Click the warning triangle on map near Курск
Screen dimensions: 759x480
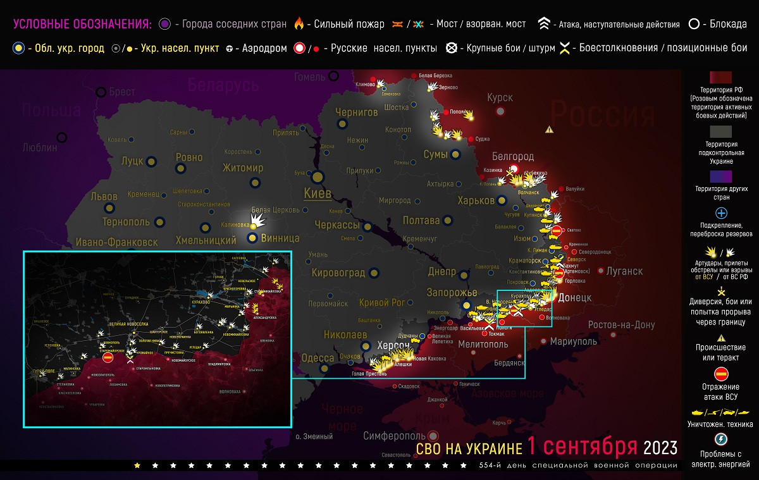(x=549, y=129)
